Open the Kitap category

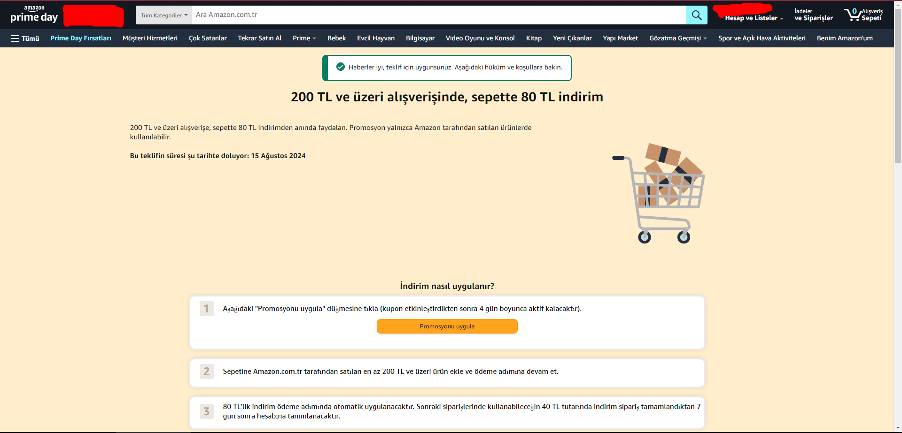[534, 38]
